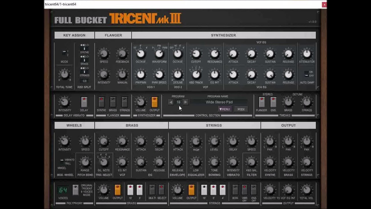Click the KBD BAL filter knob
The width and height of the screenshot is (371, 209).
coord(251,162)
